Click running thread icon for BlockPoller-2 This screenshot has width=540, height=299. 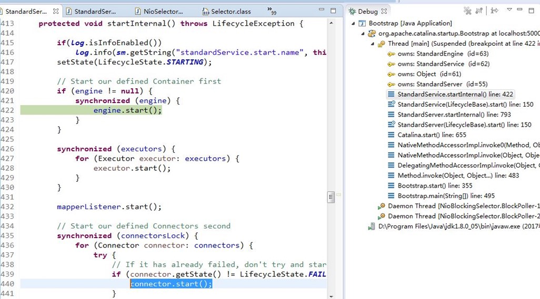381,216
